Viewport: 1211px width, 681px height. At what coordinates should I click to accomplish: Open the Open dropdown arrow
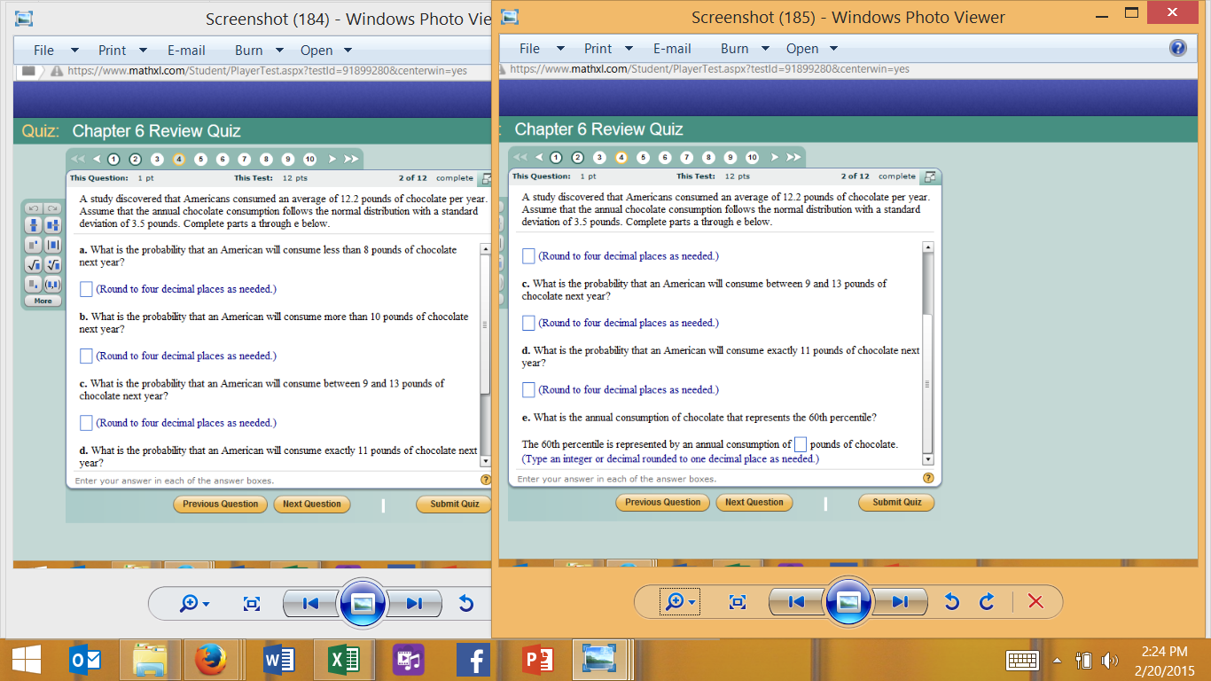point(832,49)
